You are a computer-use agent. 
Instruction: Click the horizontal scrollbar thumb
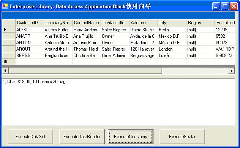click(85, 71)
